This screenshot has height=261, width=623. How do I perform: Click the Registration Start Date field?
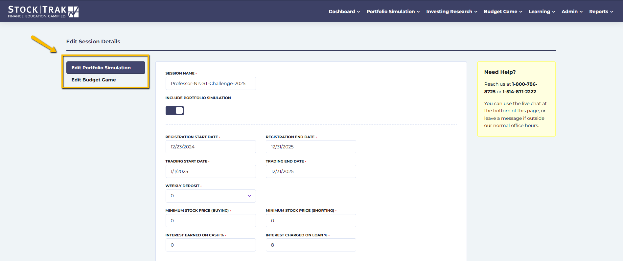(x=211, y=147)
